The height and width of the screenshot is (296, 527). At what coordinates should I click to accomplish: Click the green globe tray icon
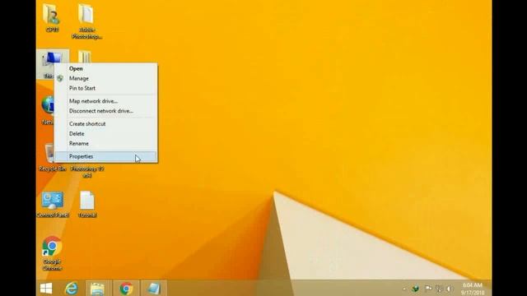tap(415, 289)
